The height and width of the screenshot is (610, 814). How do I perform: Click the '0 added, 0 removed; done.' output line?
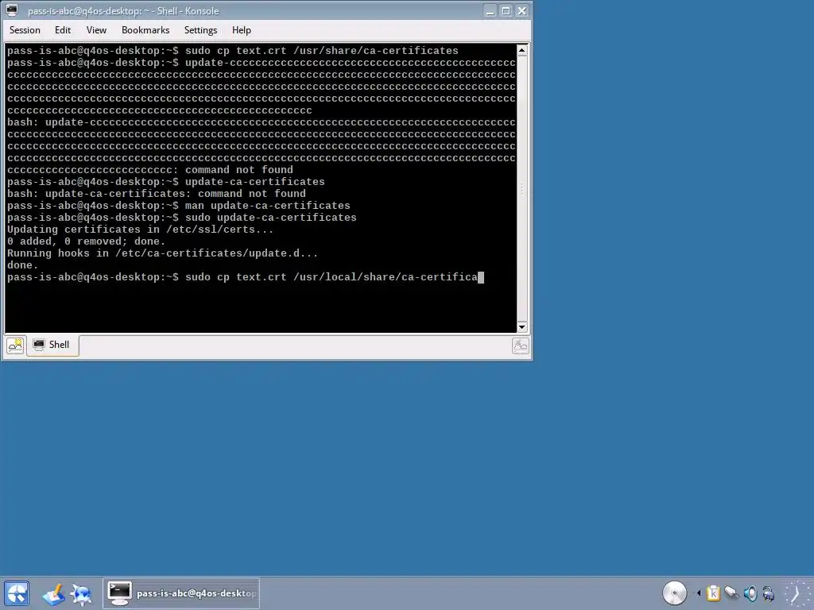click(x=86, y=241)
